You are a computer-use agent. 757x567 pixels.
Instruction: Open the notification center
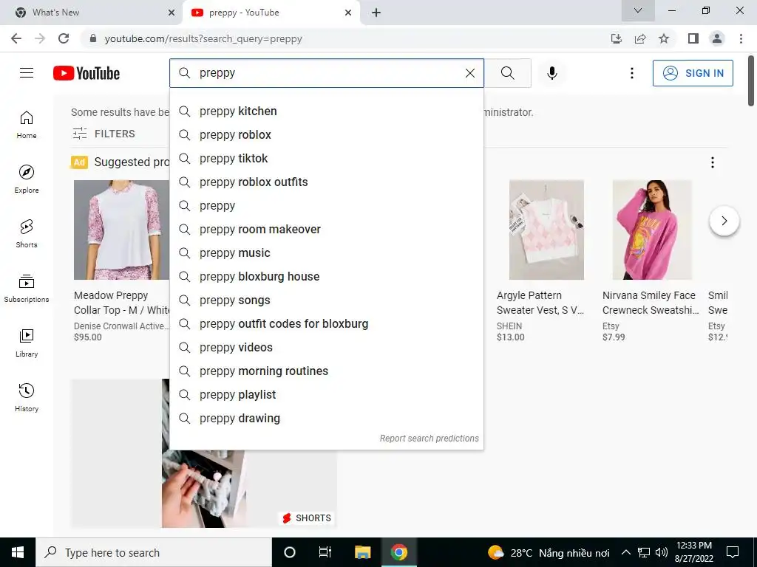click(733, 552)
